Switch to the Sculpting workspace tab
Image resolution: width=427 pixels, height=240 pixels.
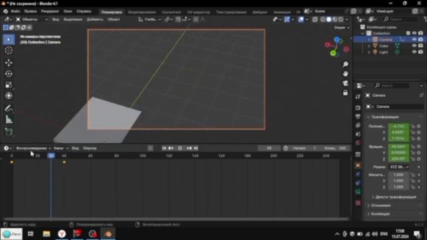tap(171, 12)
